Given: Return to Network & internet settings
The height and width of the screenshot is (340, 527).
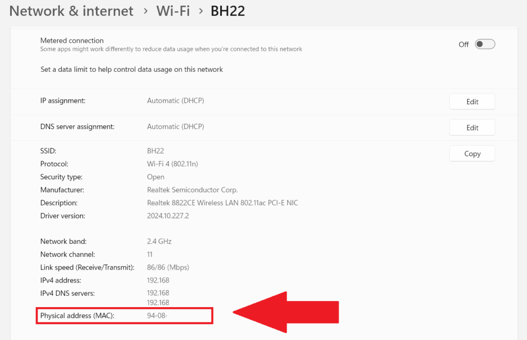Looking at the screenshot, I should point(71,11).
